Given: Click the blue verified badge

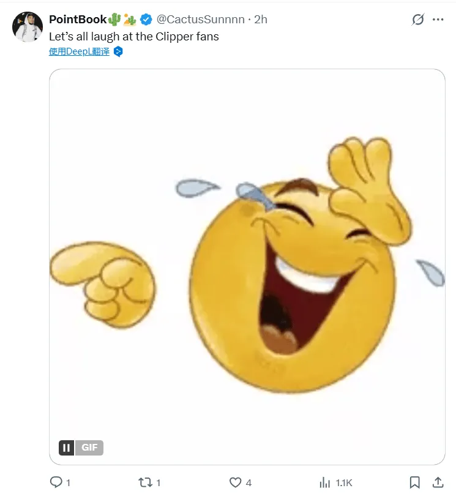Looking at the screenshot, I should point(146,19).
